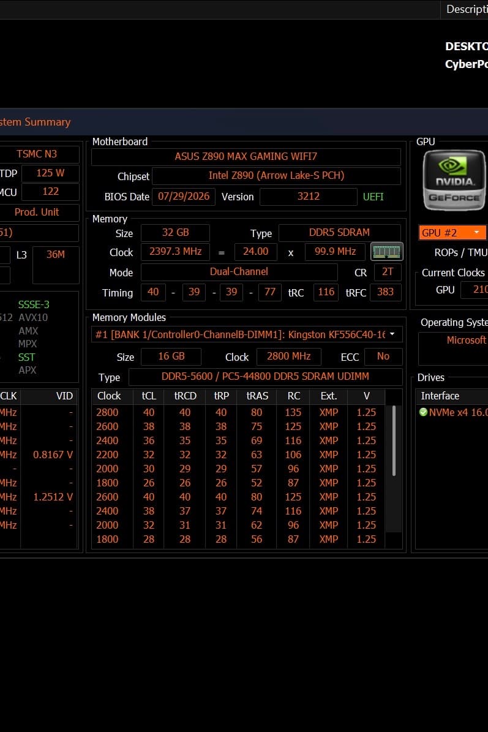This screenshot has width=488, height=732.
Task: Click the tRCD column header
Action: tap(185, 396)
